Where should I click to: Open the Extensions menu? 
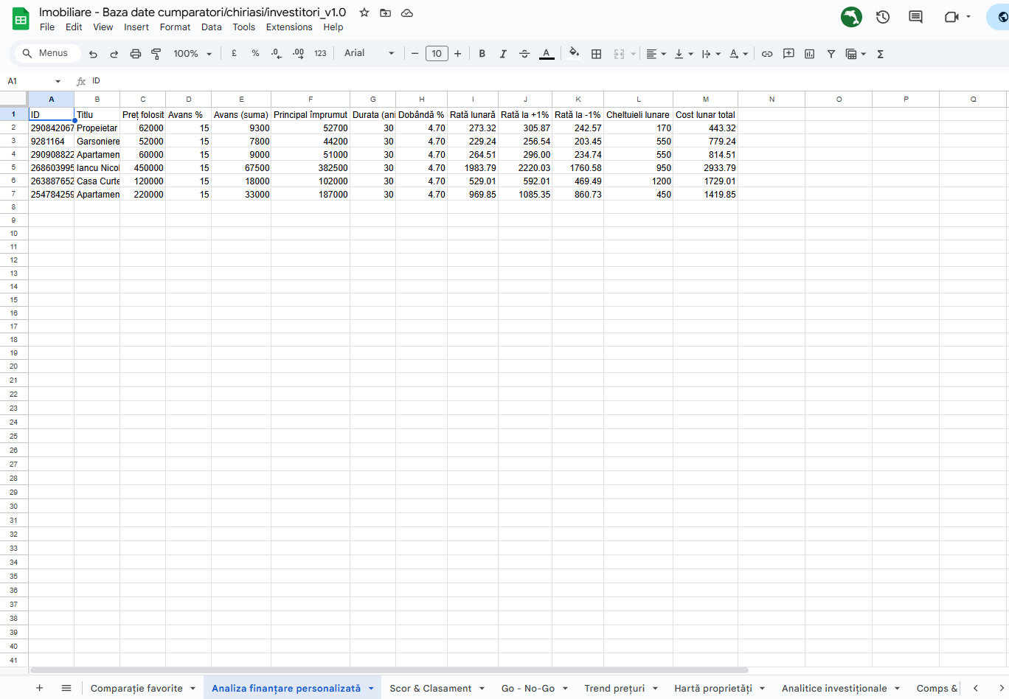tap(289, 27)
